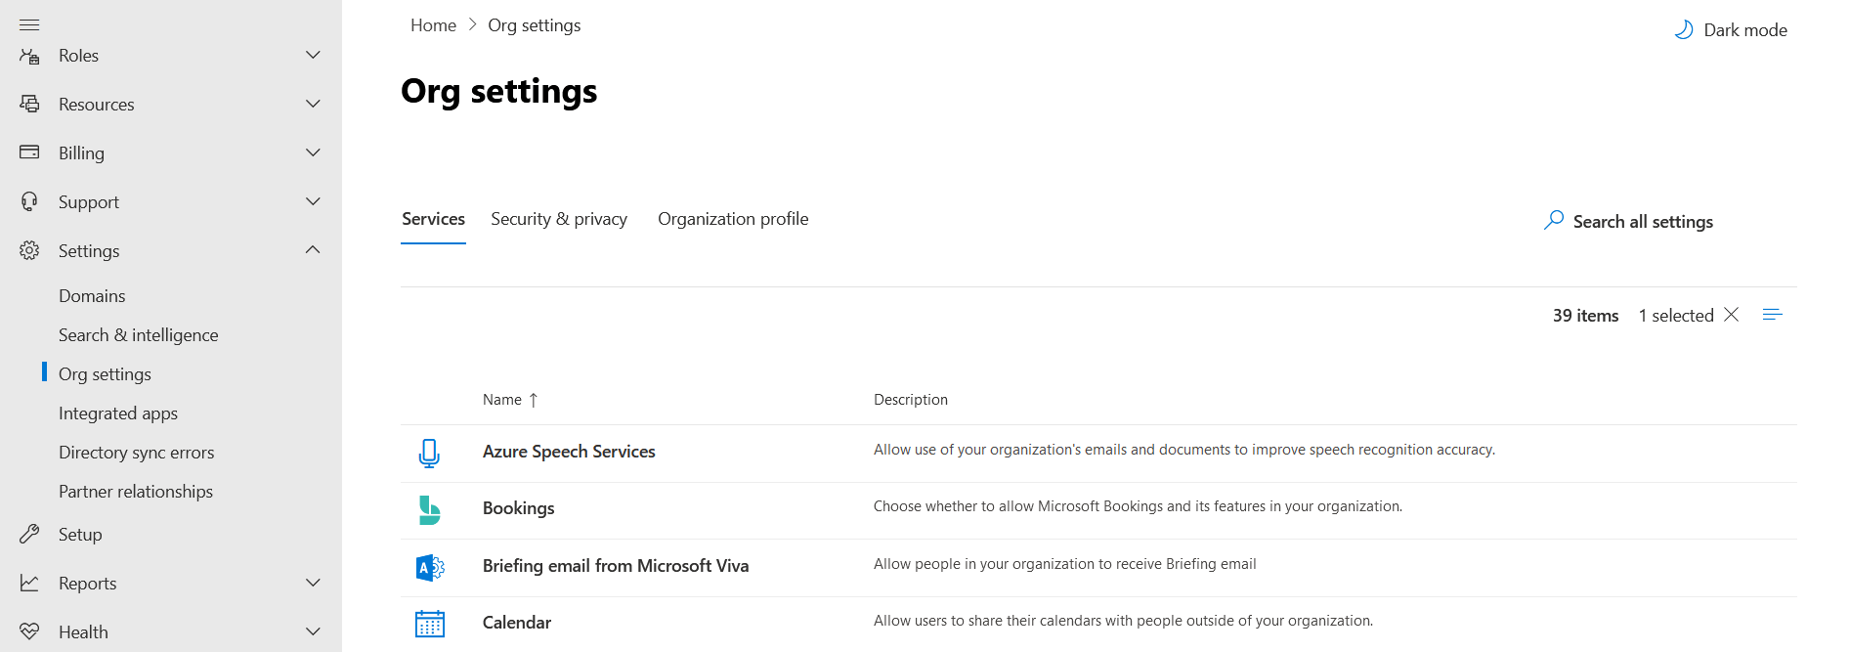1850x652 pixels.
Task: Switch to Organization profile tab
Action: (x=733, y=219)
